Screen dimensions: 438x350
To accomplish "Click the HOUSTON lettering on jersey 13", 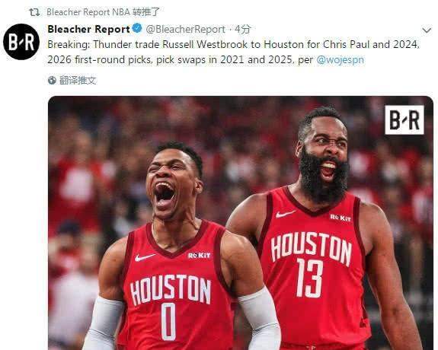I will point(312,248).
